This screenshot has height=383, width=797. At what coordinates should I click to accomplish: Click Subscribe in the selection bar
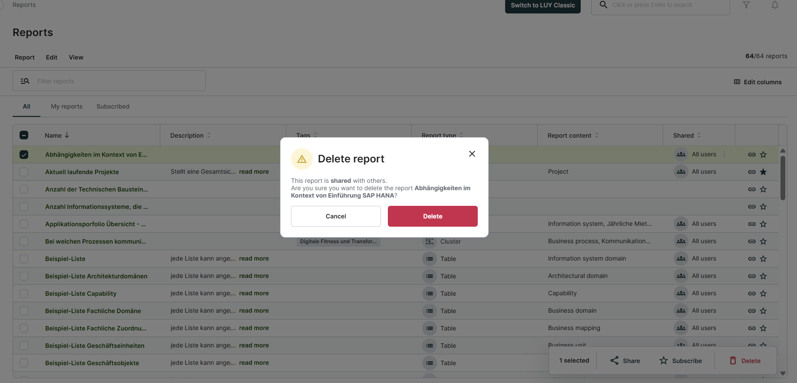coord(681,360)
